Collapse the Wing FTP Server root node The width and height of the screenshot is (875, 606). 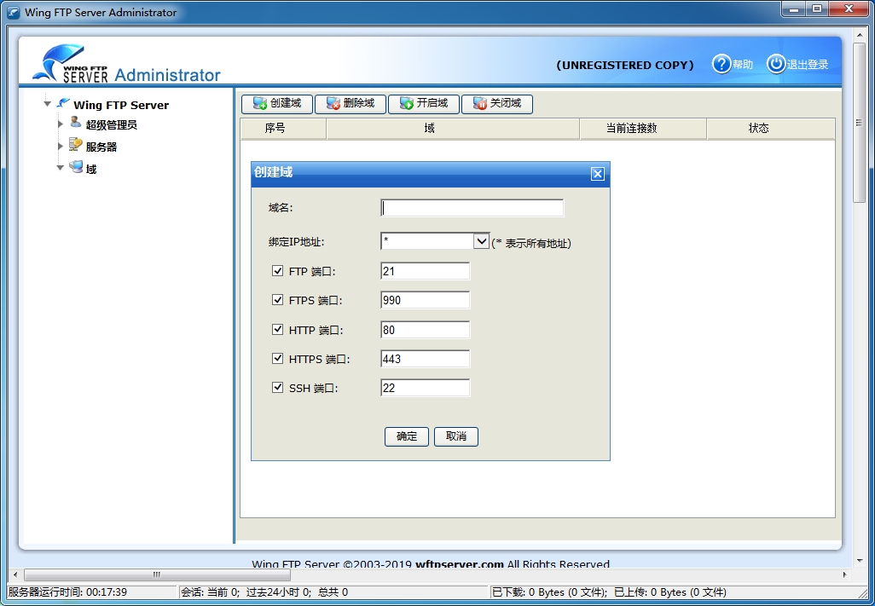point(48,104)
